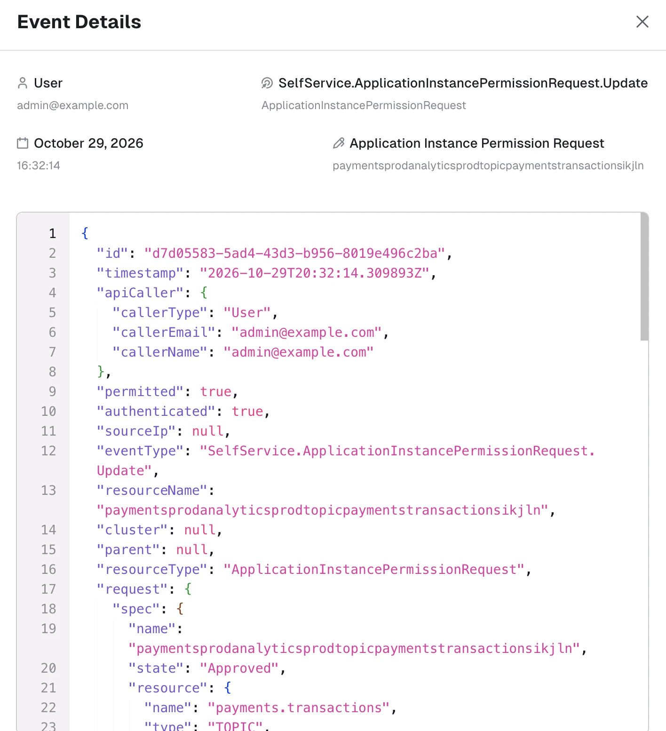Click the "spec" key on line 18
The height and width of the screenshot is (731, 666).
(x=136, y=609)
